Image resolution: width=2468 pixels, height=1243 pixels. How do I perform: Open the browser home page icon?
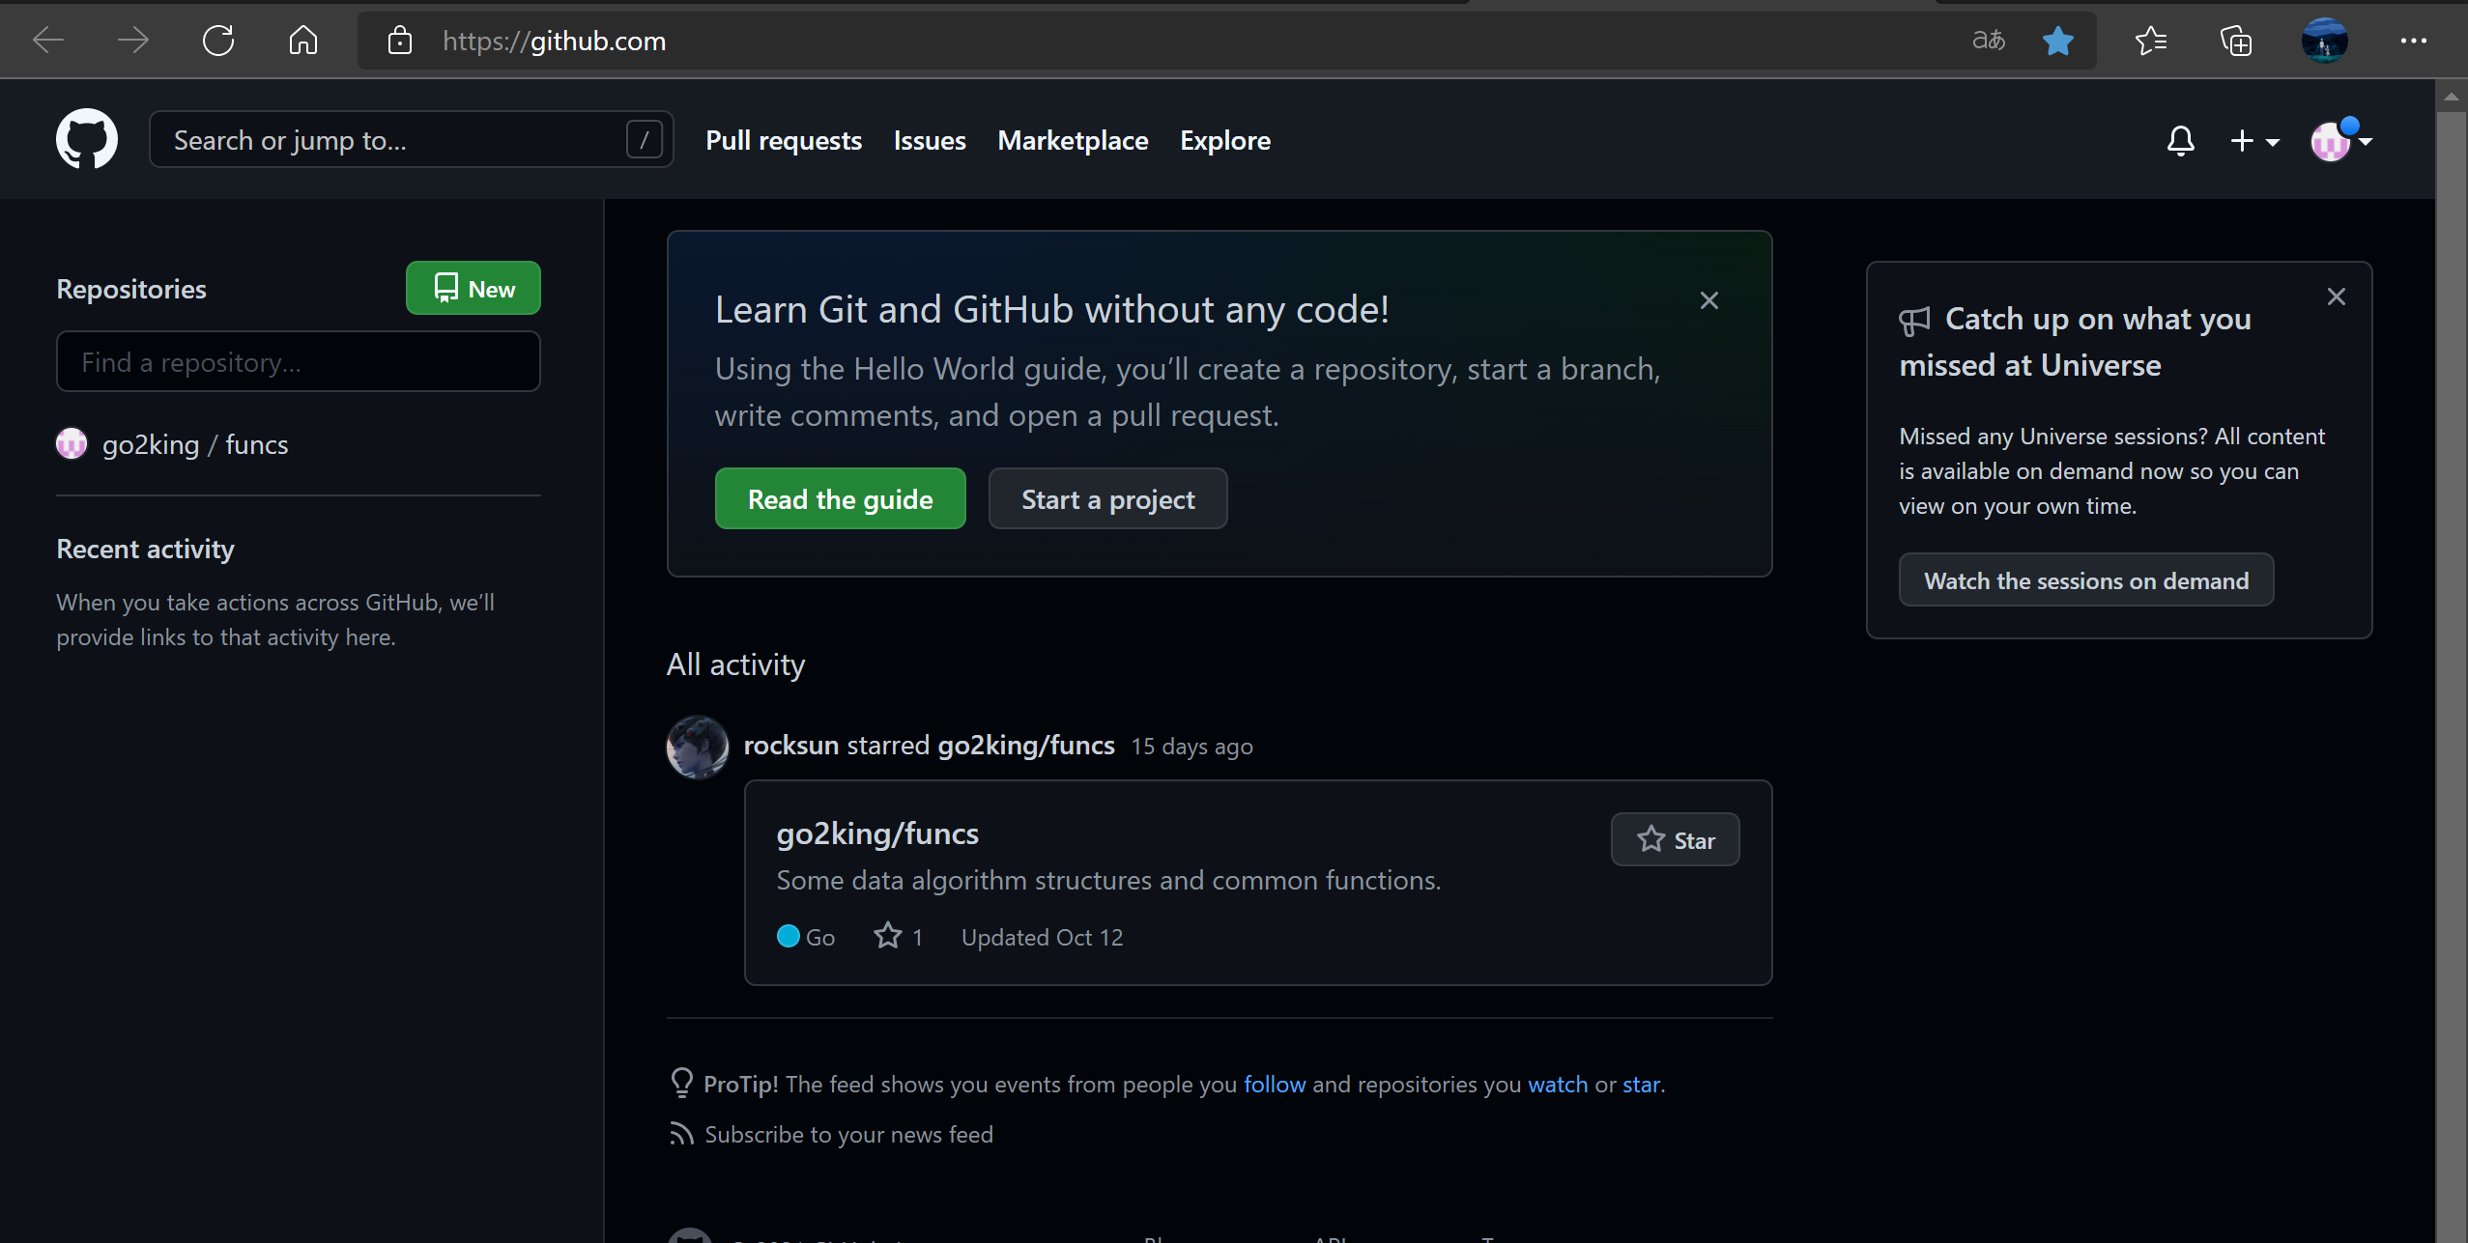[303, 41]
